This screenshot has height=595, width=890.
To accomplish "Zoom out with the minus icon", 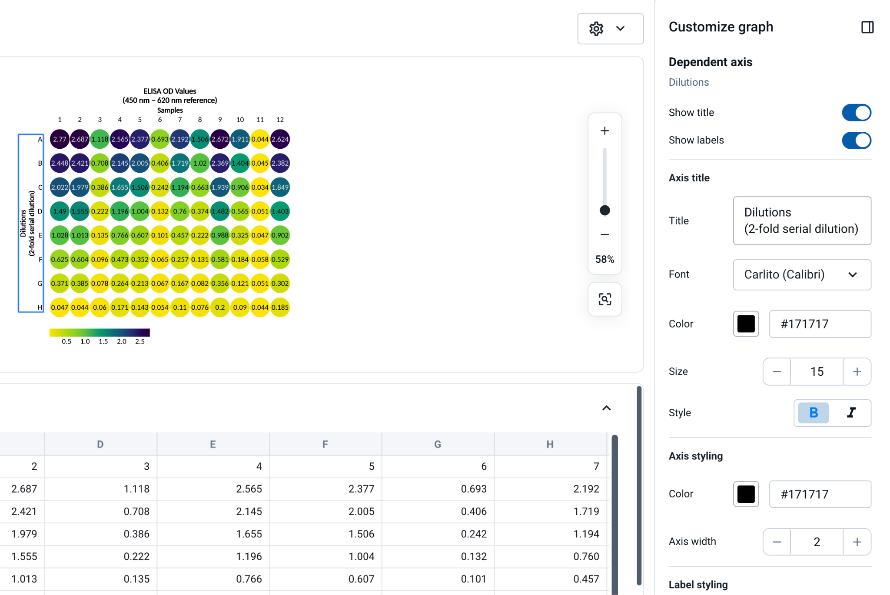I will pos(604,234).
